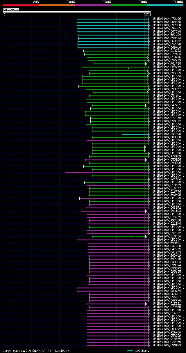
Task: Open hit UniRef100_Q9NTN3
Action: 167,345
